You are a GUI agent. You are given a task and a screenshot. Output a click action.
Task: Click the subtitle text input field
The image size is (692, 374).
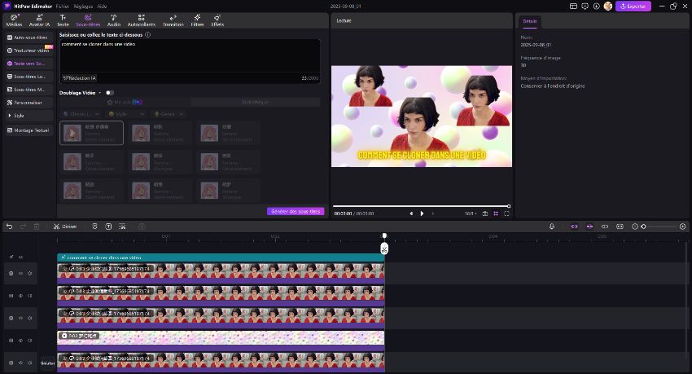tap(189, 55)
